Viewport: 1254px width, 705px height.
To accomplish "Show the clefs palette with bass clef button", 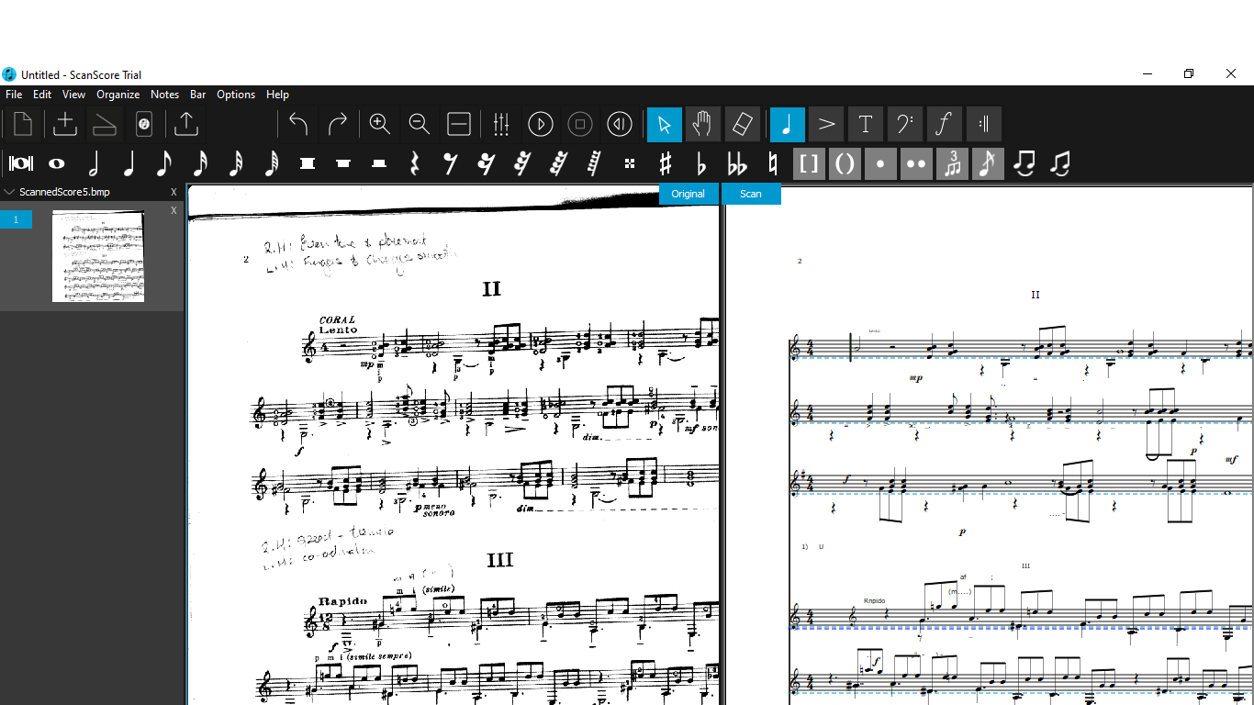I will pyautogui.click(x=905, y=124).
